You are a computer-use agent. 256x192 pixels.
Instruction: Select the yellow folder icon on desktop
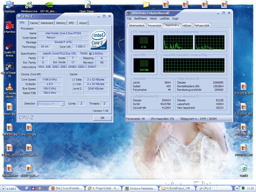[x=146, y=4]
